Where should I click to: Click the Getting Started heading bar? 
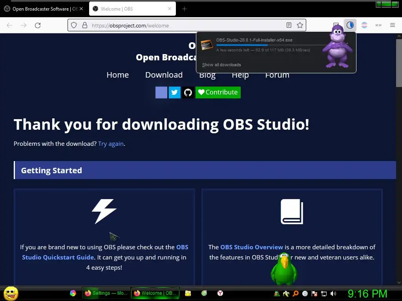point(205,170)
